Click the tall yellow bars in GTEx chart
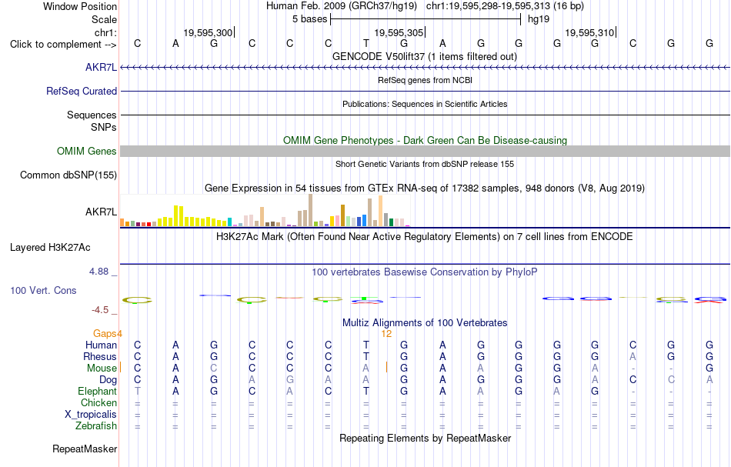Viewport: 731px width, 467px height. point(179,215)
